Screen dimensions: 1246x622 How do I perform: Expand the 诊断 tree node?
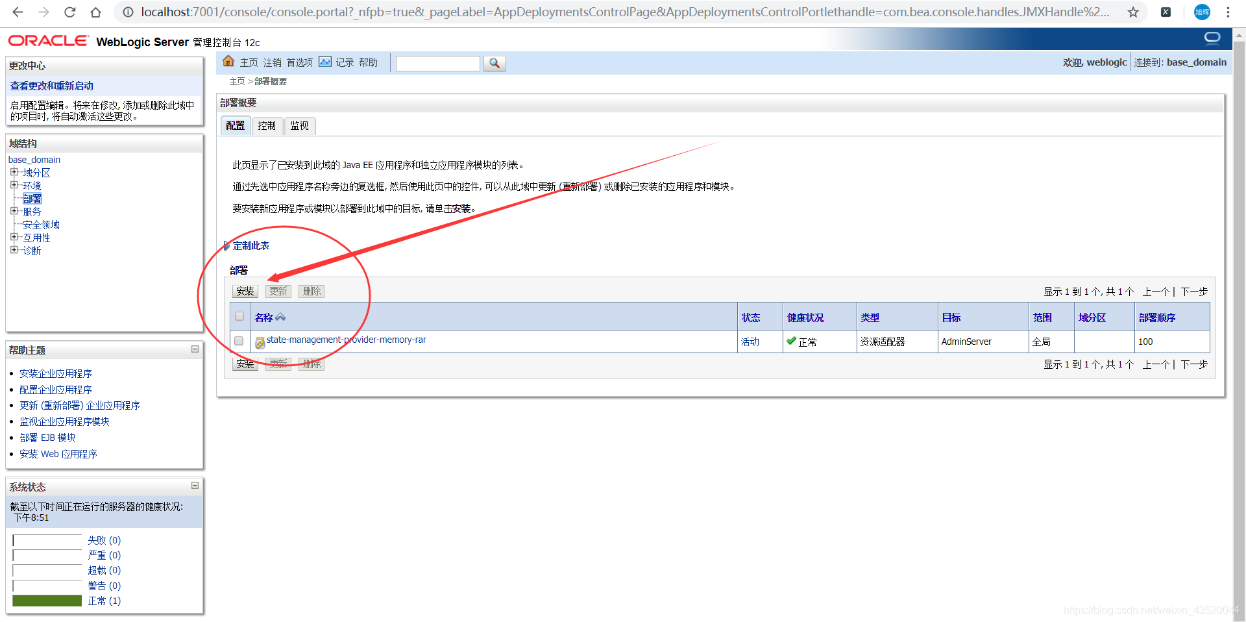[14, 250]
